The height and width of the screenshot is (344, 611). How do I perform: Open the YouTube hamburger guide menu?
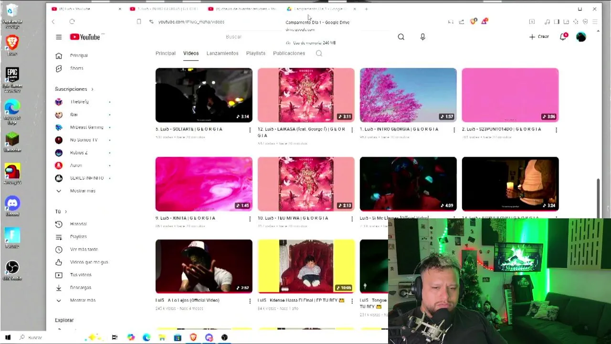(x=59, y=37)
